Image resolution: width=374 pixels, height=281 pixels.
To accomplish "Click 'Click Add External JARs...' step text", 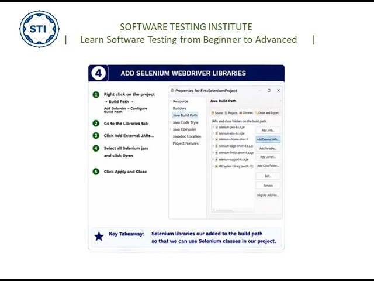I will (129, 136).
